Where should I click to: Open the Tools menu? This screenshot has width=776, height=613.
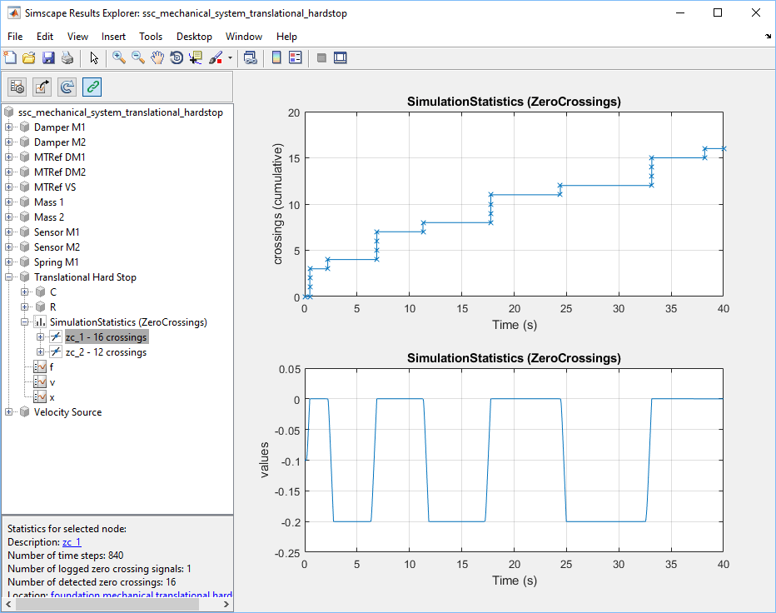coord(151,37)
